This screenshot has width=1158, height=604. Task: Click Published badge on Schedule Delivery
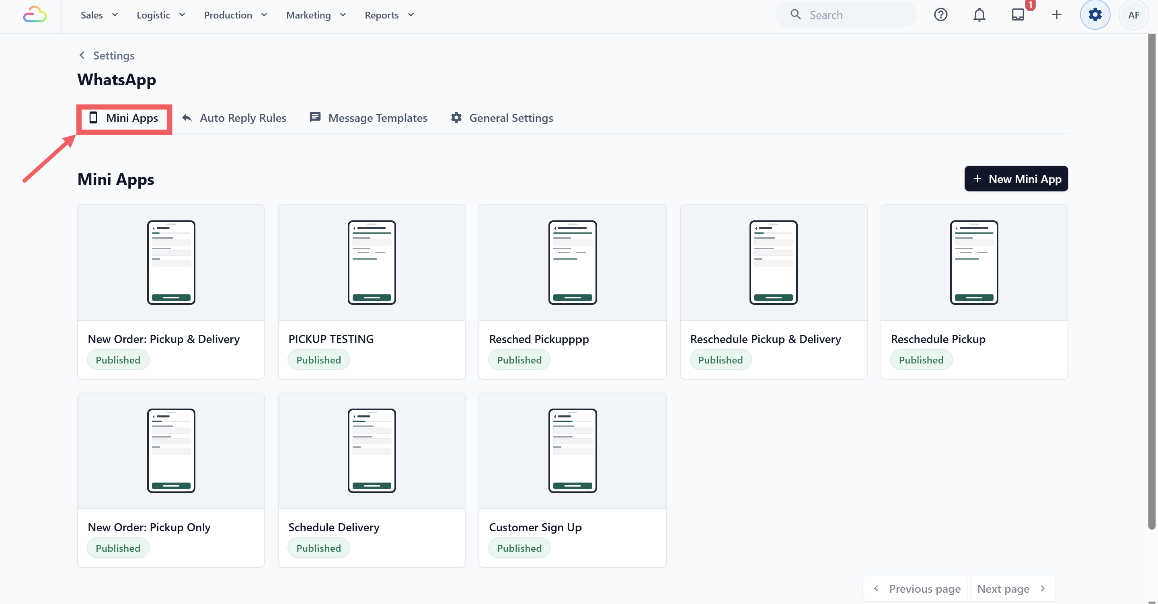click(319, 548)
